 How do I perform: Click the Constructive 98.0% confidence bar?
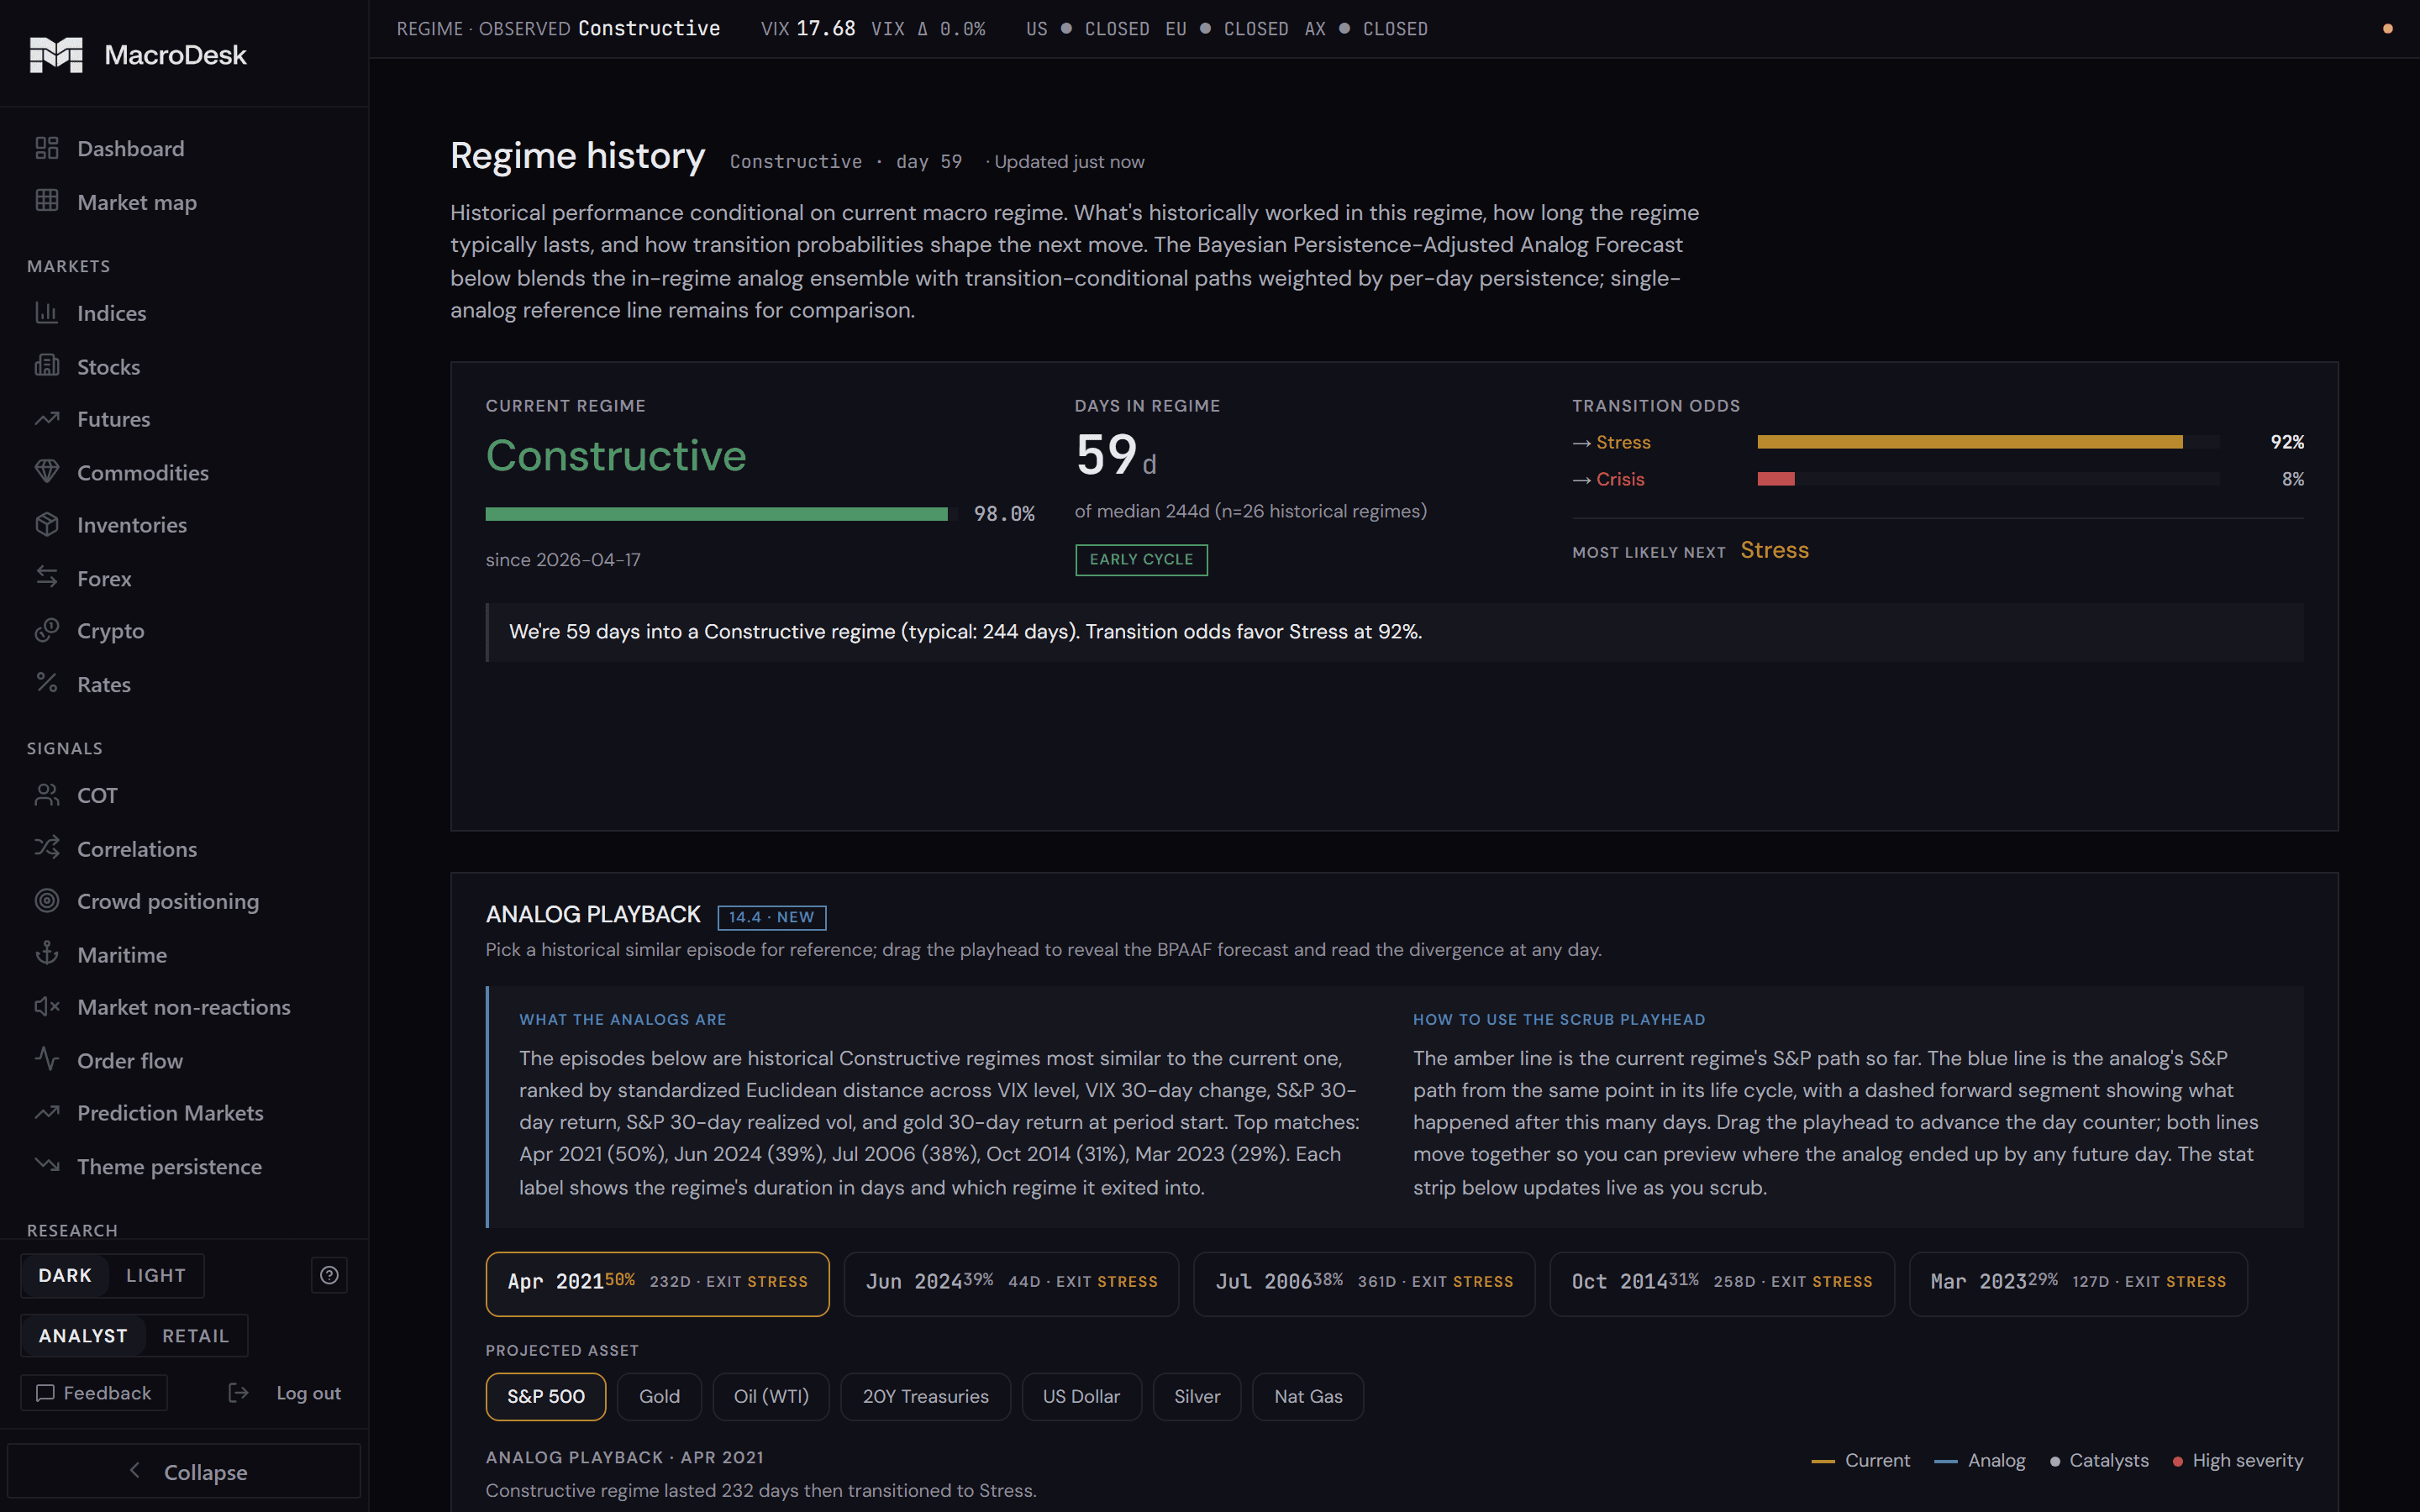(x=721, y=513)
